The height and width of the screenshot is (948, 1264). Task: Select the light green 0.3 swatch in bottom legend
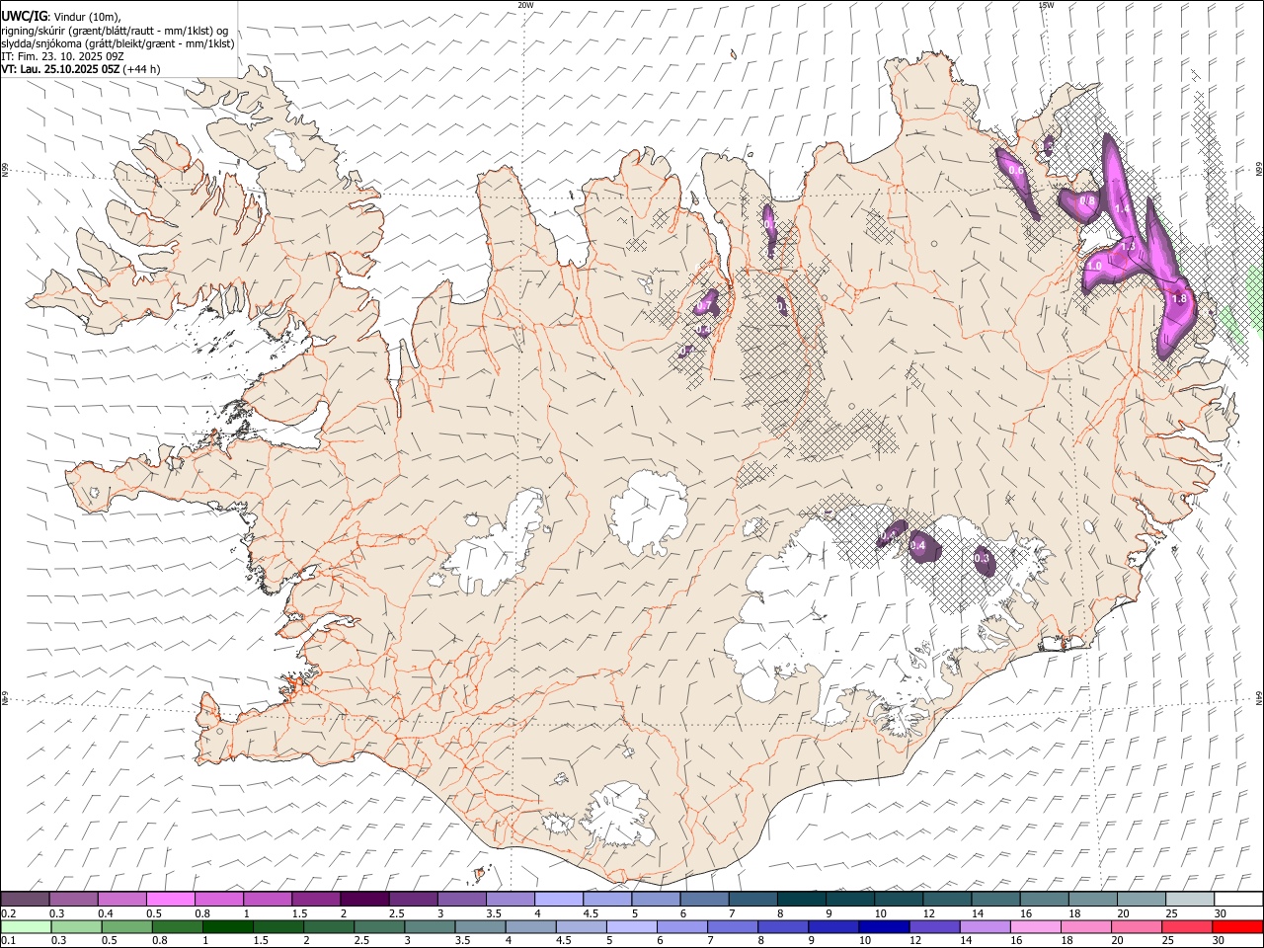[x=77, y=927]
